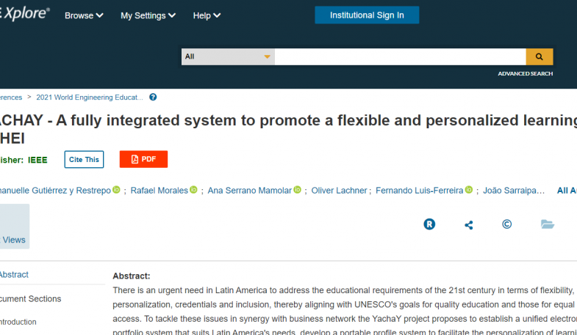
Task: Click the magnifier search button
Action: click(539, 57)
